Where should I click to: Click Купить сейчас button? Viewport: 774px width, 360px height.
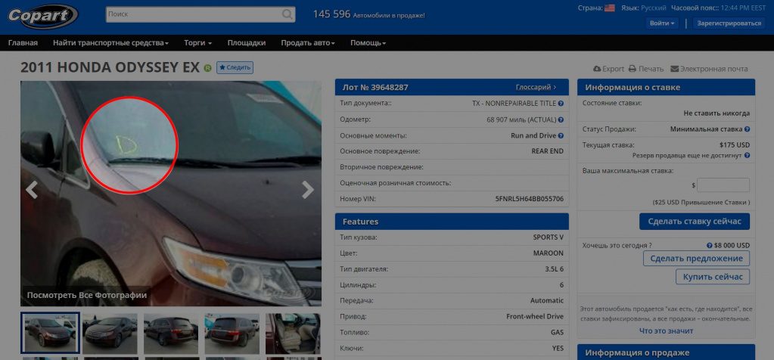coord(713,277)
